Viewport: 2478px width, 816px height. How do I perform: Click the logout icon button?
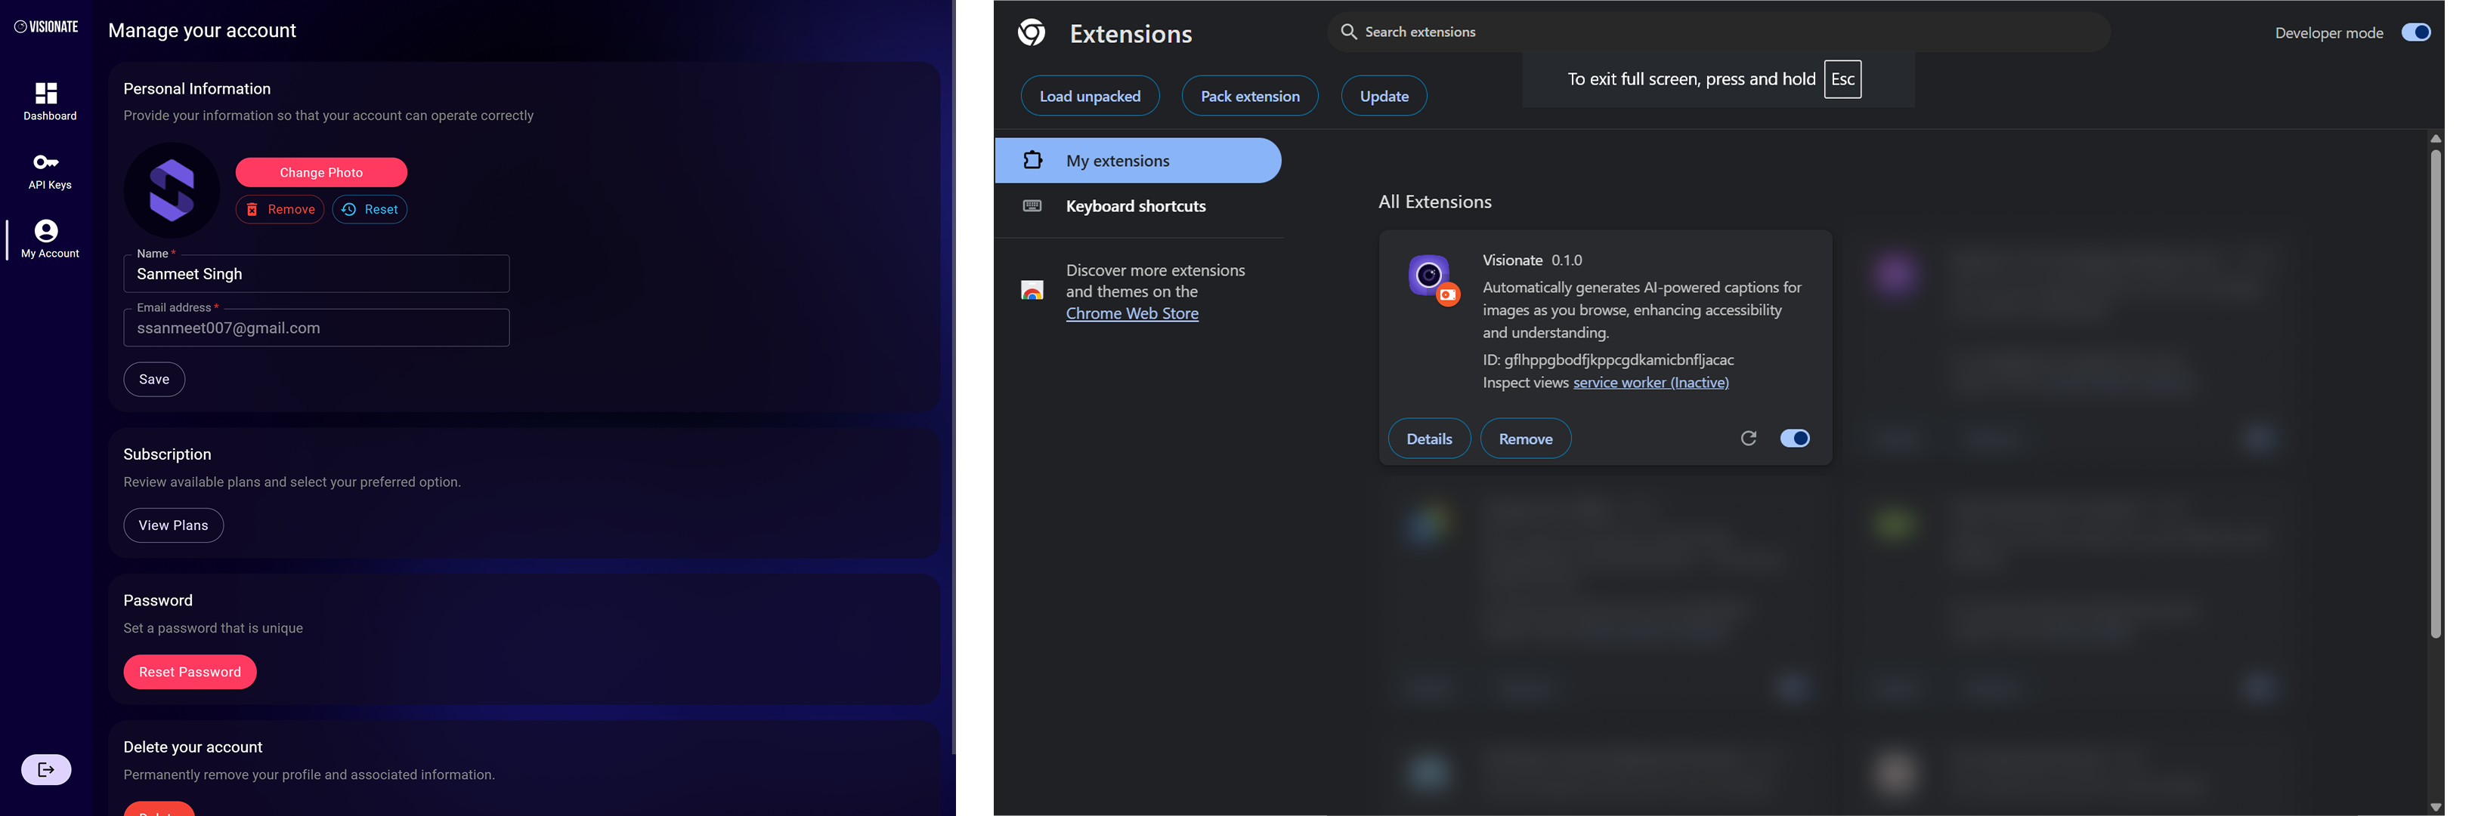46,769
